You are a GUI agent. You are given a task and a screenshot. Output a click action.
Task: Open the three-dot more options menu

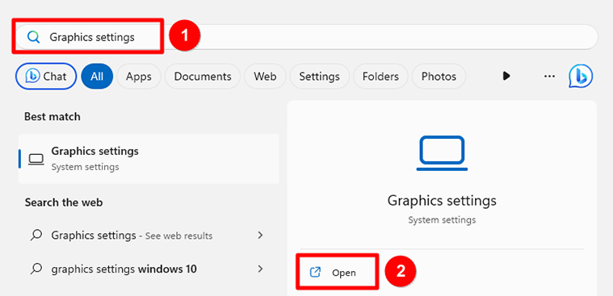549,76
